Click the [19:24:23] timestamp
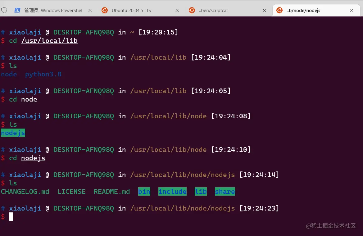 pyautogui.click(x=259, y=208)
